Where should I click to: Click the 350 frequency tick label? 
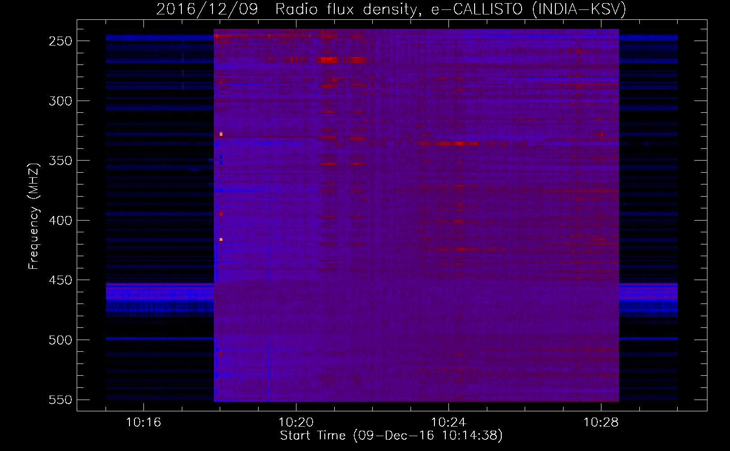click(60, 161)
